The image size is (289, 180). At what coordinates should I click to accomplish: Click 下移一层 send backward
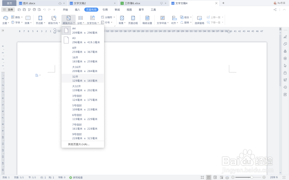tap(215, 22)
